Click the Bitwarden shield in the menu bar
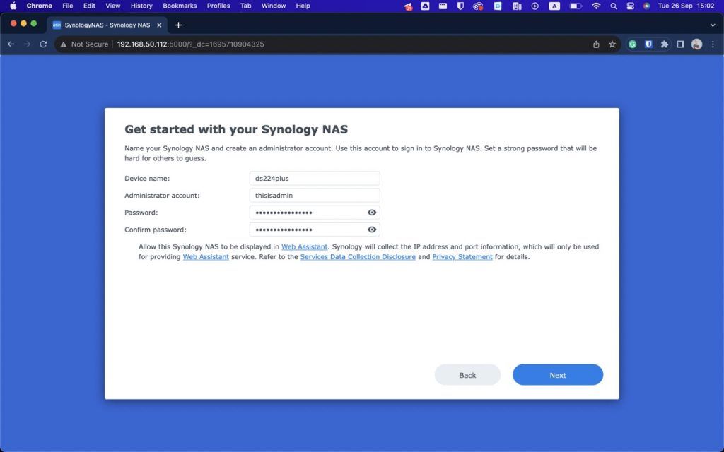This screenshot has width=724, height=452. (460, 6)
